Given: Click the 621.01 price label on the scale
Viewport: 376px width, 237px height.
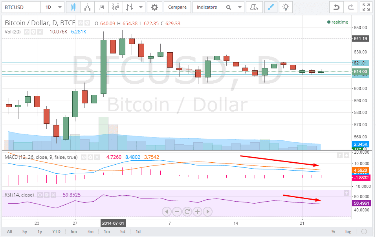Looking at the screenshot, I should 360,63.
